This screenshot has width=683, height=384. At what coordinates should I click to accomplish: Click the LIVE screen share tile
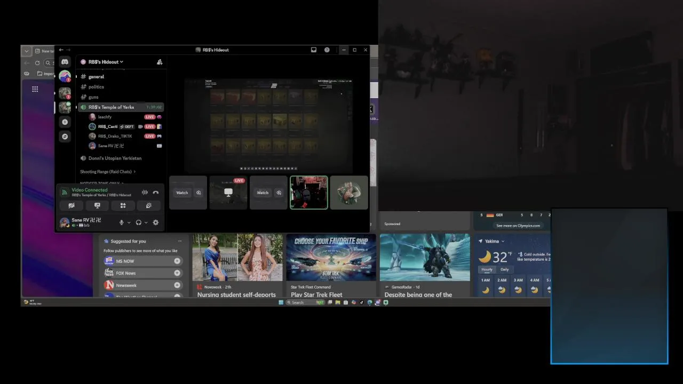228,193
